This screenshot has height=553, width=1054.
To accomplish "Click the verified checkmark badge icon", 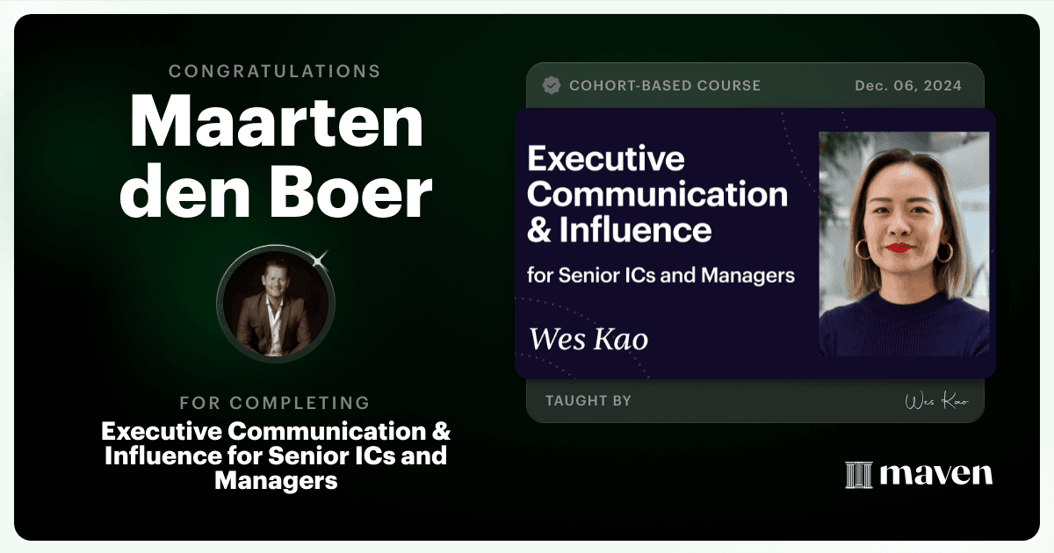I will (x=552, y=85).
